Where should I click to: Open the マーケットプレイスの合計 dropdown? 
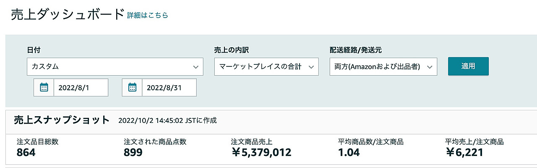coord(266,66)
